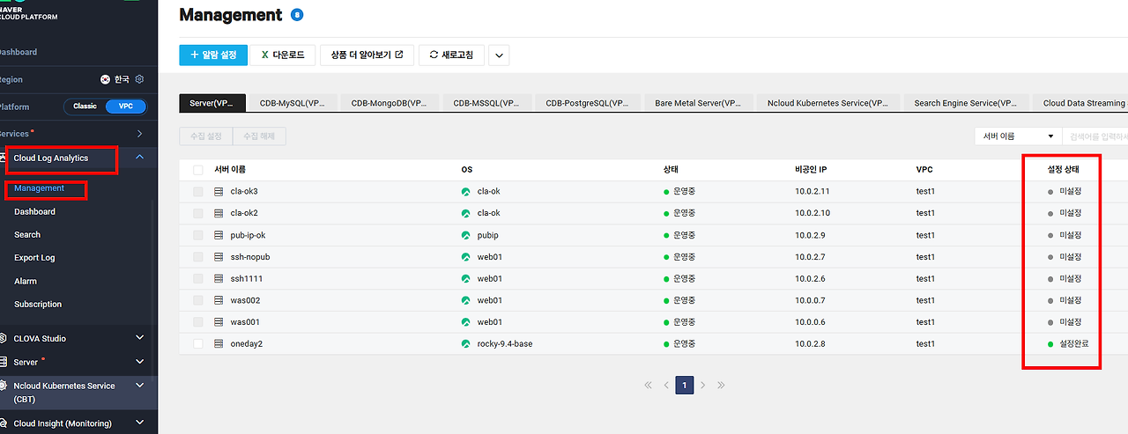Click the 상품 더 알아보기 link button
Viewport: 1128px width, 434px height.
(x=367, y=55)
